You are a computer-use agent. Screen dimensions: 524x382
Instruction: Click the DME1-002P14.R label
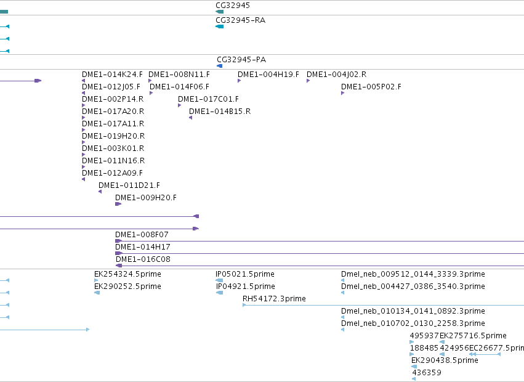[x=113, y=99]
